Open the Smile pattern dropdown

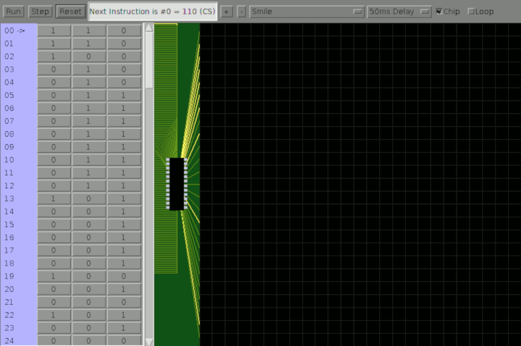[307, 12]
